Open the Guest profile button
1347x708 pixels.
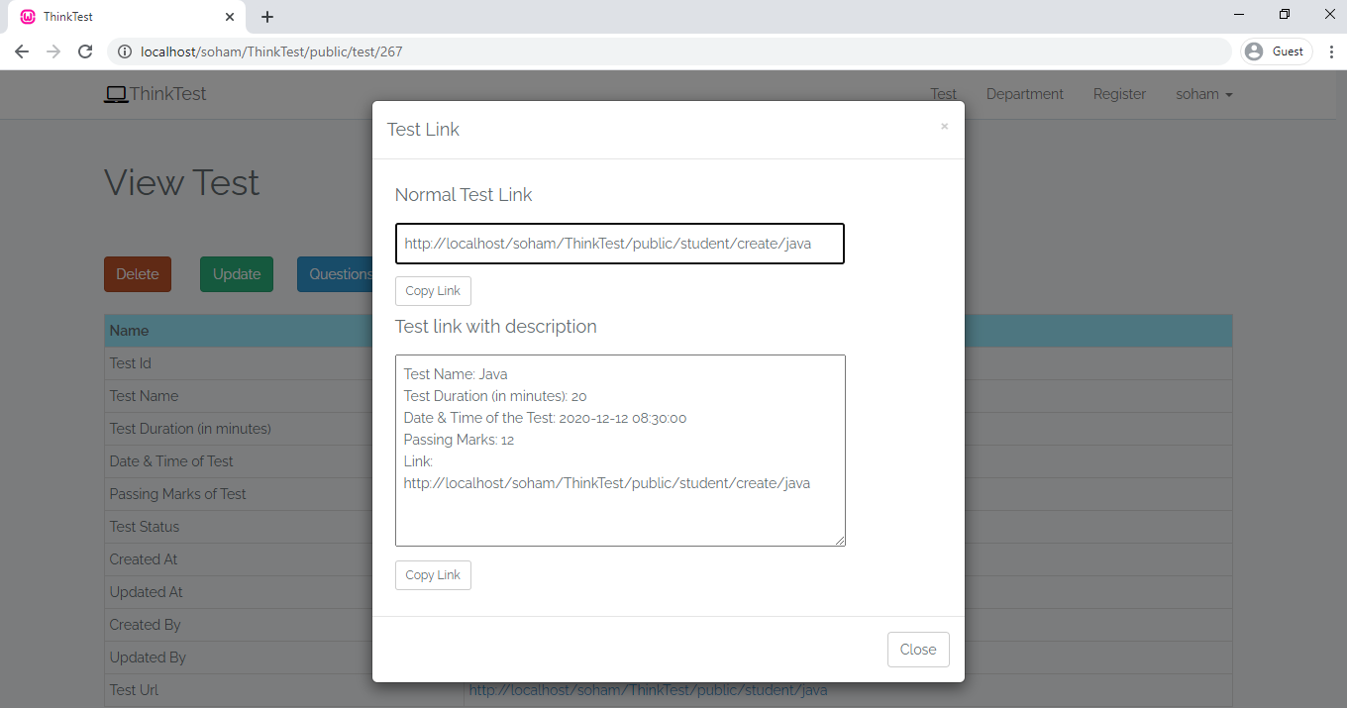(x=1277, y=51)
